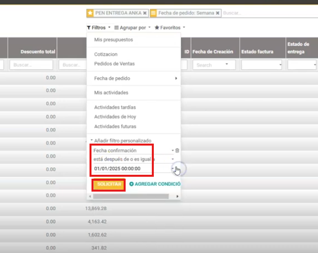Open the Estado de entrega filter dropdown
Screen dimensions: 318x253
tap(302, 65)
